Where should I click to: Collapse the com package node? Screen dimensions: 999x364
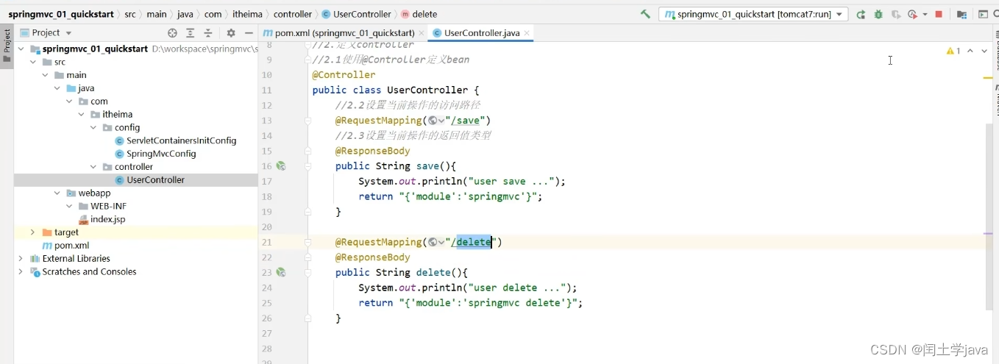(x=68, y=101)
